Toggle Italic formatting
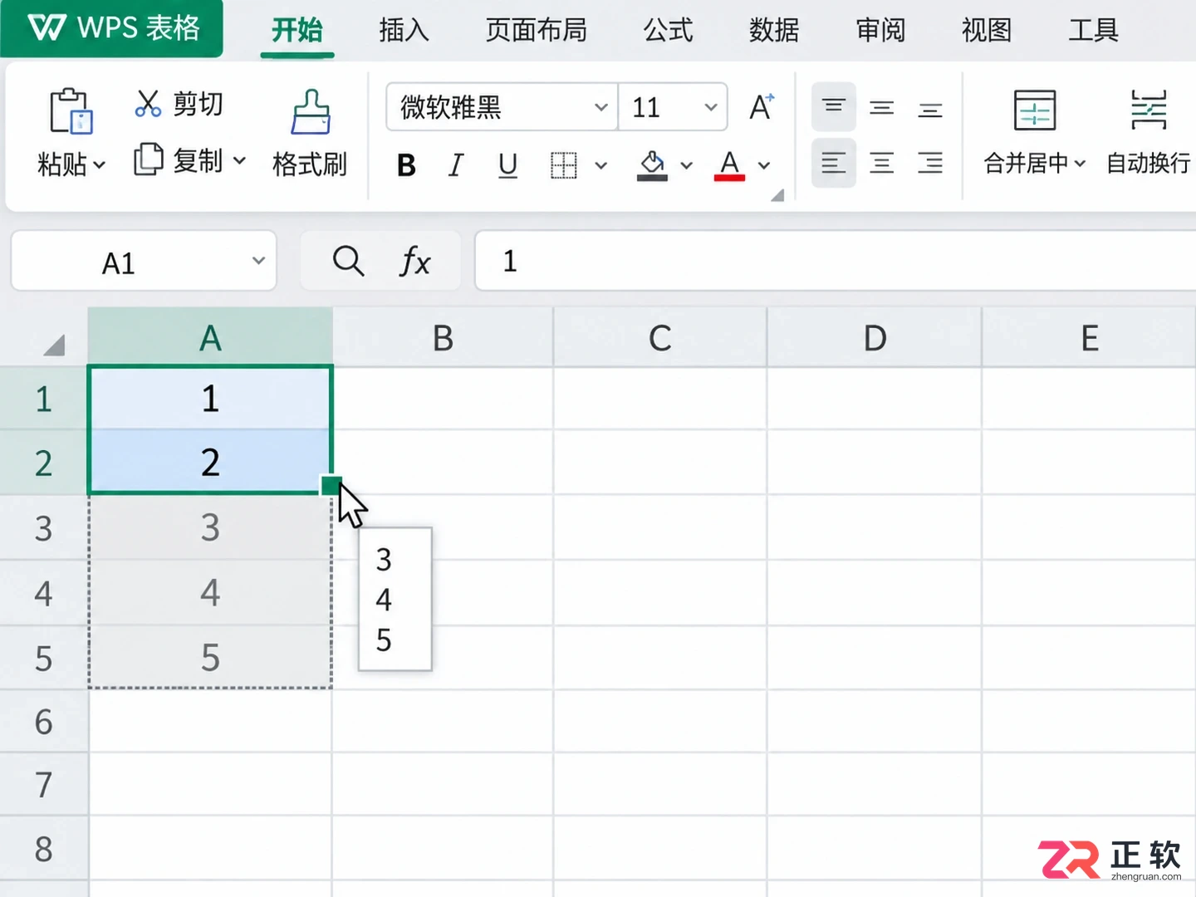The height and width of the screenshot is (897, 1196). click(x=455, y=165)
